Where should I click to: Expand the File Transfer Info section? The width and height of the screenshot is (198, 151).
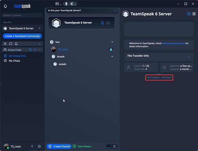click(x=189, y=57)
